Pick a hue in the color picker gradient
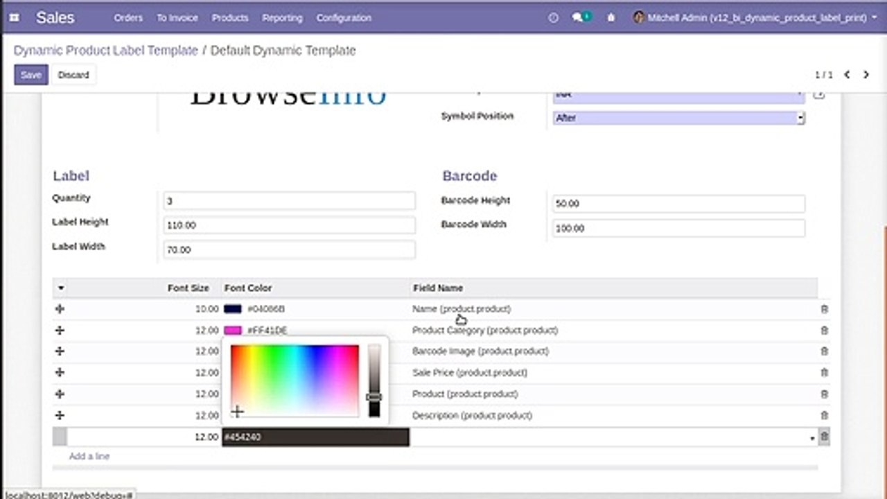 (x=295, y=381)
